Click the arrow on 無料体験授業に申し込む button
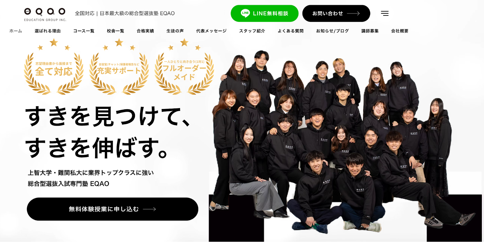 coord(149,209)
